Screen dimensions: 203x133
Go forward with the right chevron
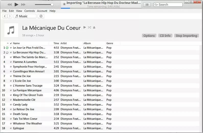click(10, 16)
